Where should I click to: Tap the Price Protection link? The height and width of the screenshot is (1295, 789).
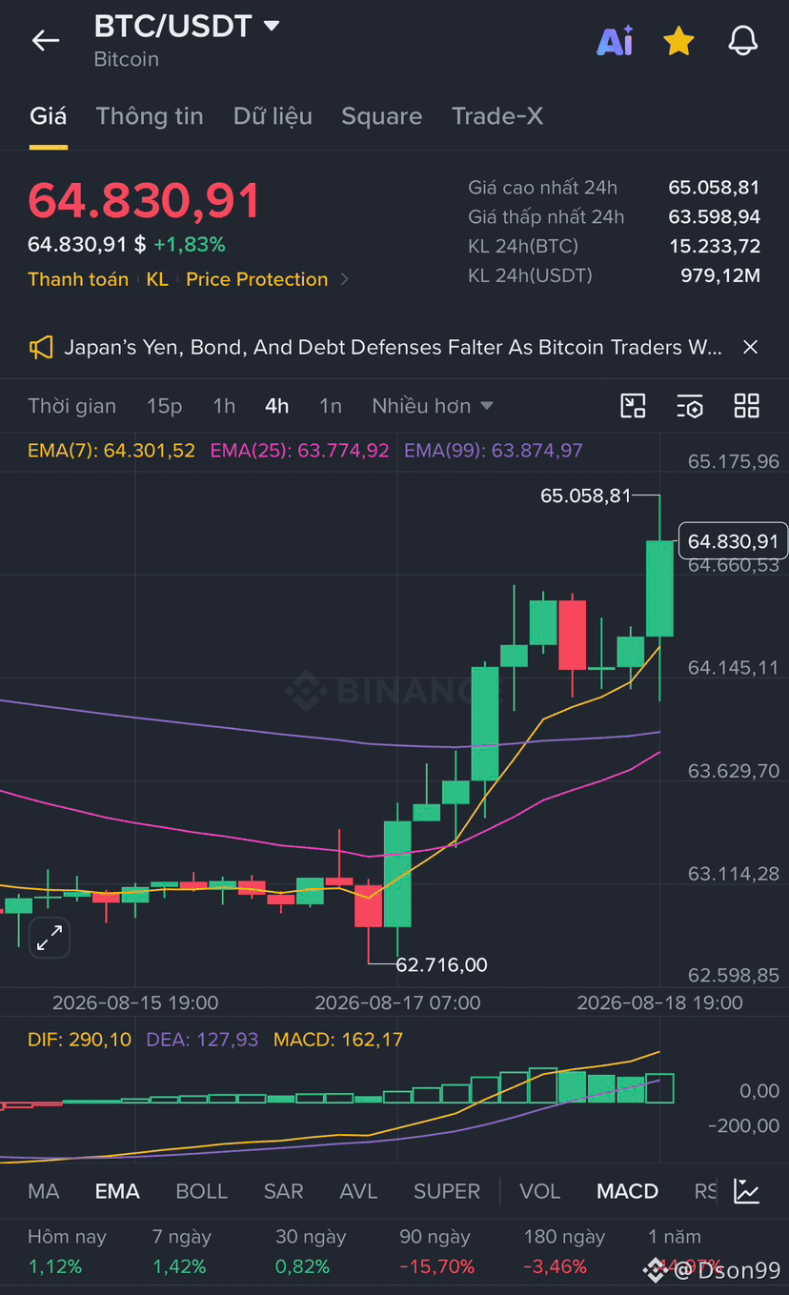point(257,279)
